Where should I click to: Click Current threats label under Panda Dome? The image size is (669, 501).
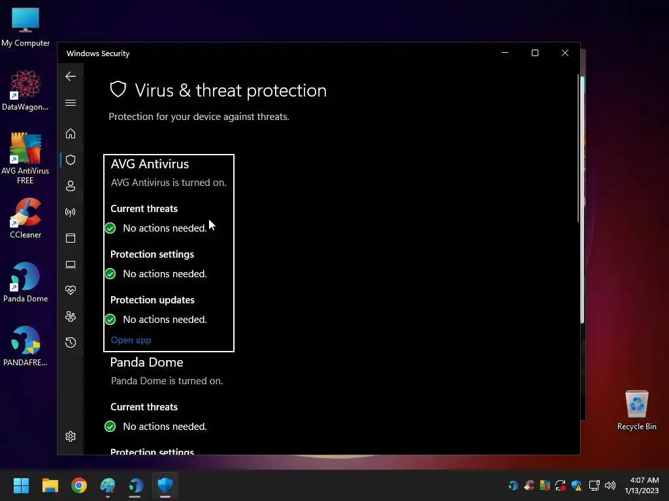coord(144,407)
